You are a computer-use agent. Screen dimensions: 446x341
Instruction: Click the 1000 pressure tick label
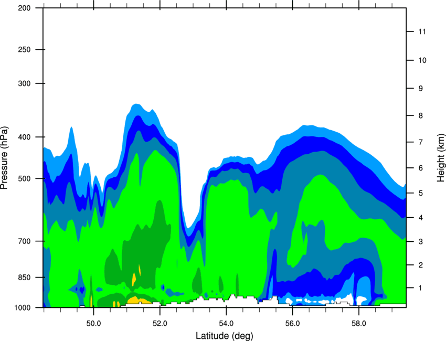click(x=22, y=307)
